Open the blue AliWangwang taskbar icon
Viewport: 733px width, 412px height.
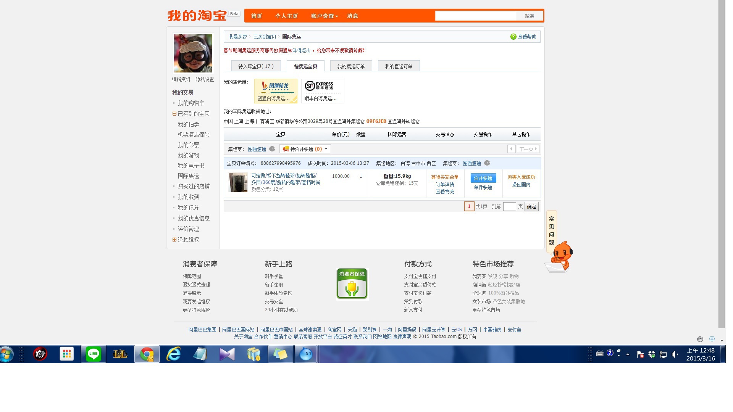(x=306, y=354)
